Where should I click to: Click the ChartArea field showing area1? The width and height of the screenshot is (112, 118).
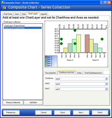coord(82,79)
